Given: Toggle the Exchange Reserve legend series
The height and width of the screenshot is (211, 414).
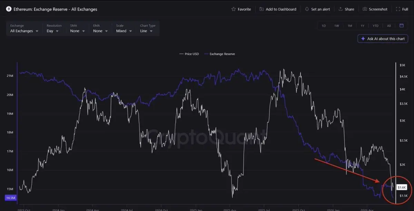Looking at the screenshot, I should click(220, 54).
